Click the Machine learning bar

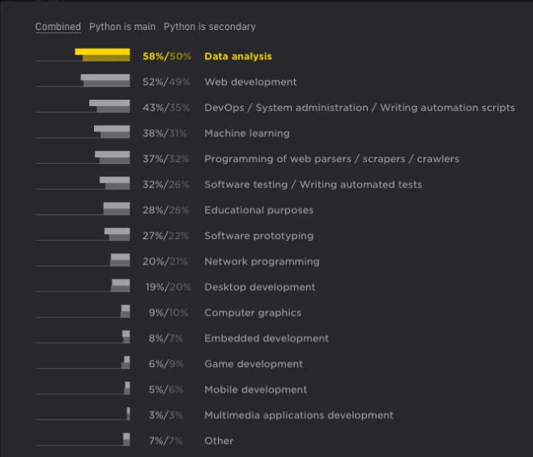coord(113,132)
